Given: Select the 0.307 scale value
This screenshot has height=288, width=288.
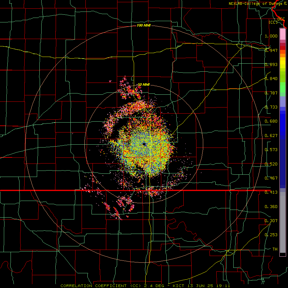Looking at the screenshot, I should point(271,221).
